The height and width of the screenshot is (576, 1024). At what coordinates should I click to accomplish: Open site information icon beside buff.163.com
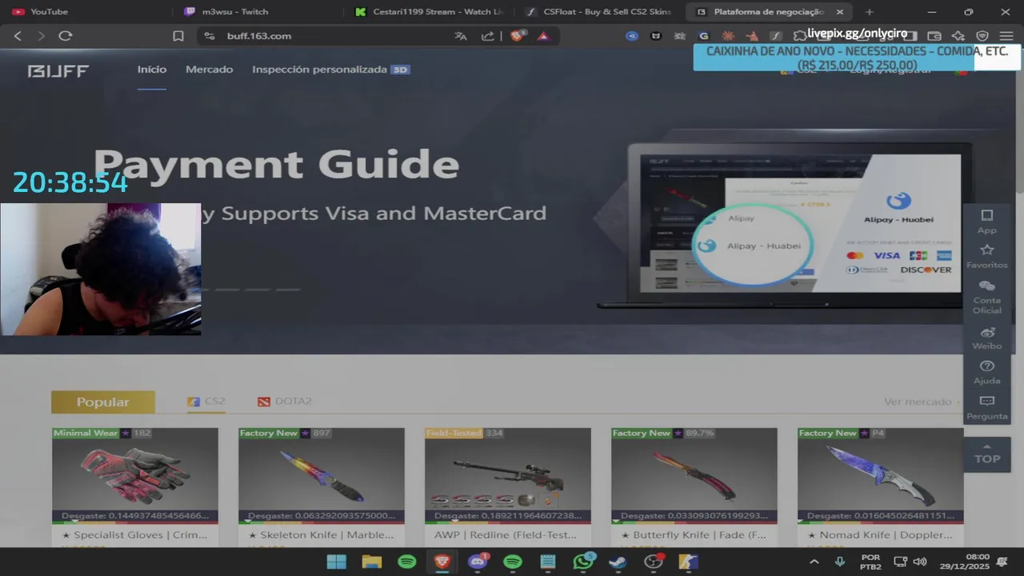point(210,36)
